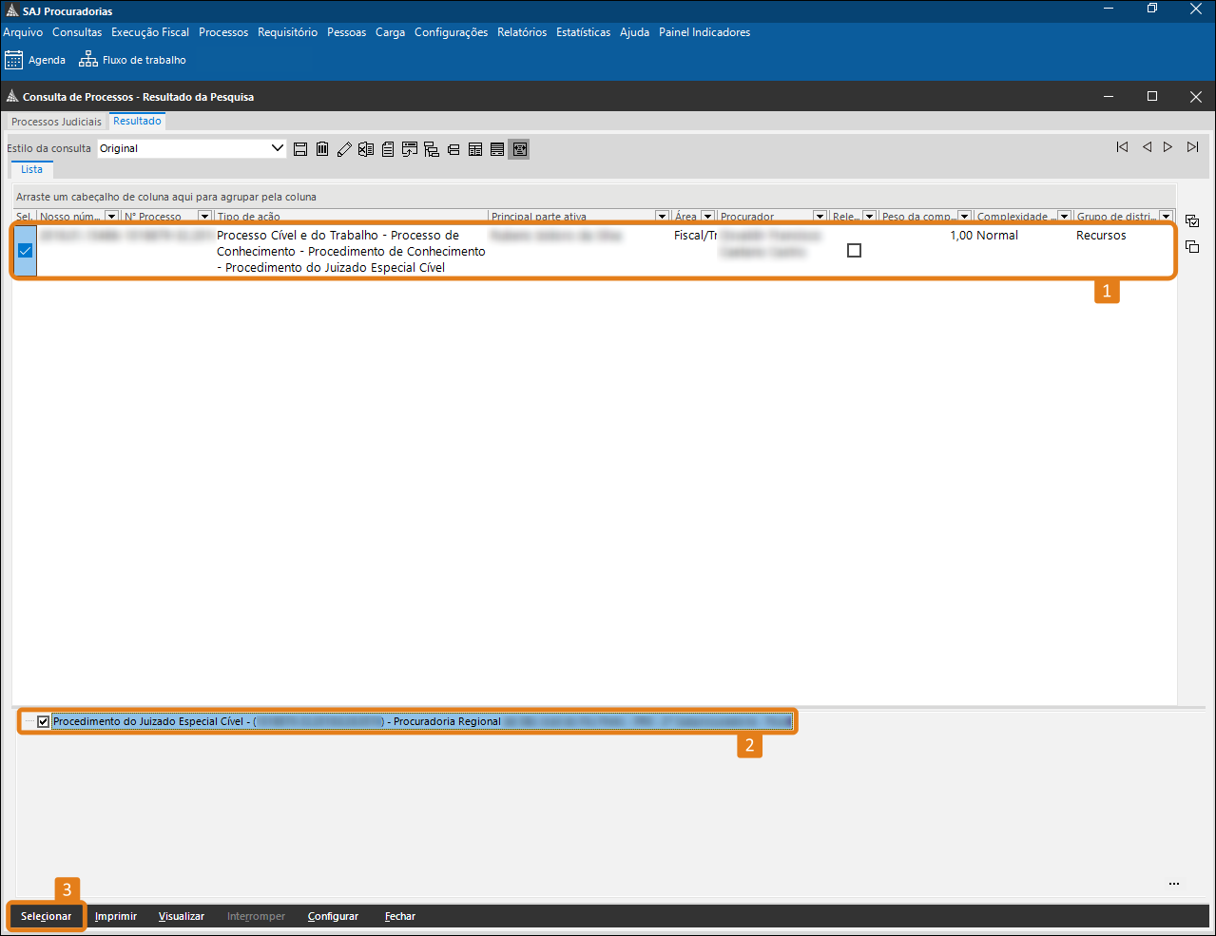Click the save query style floppy icon
The width and height of the screenshot is (1216, 936).
(300, 149)
